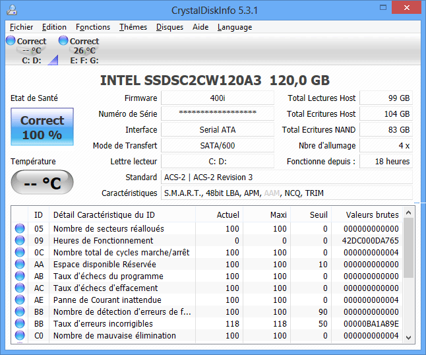Click the Total Lectures Host value 99 GB
The height and width of the screenshot is (355, 426).
[386, 98]
